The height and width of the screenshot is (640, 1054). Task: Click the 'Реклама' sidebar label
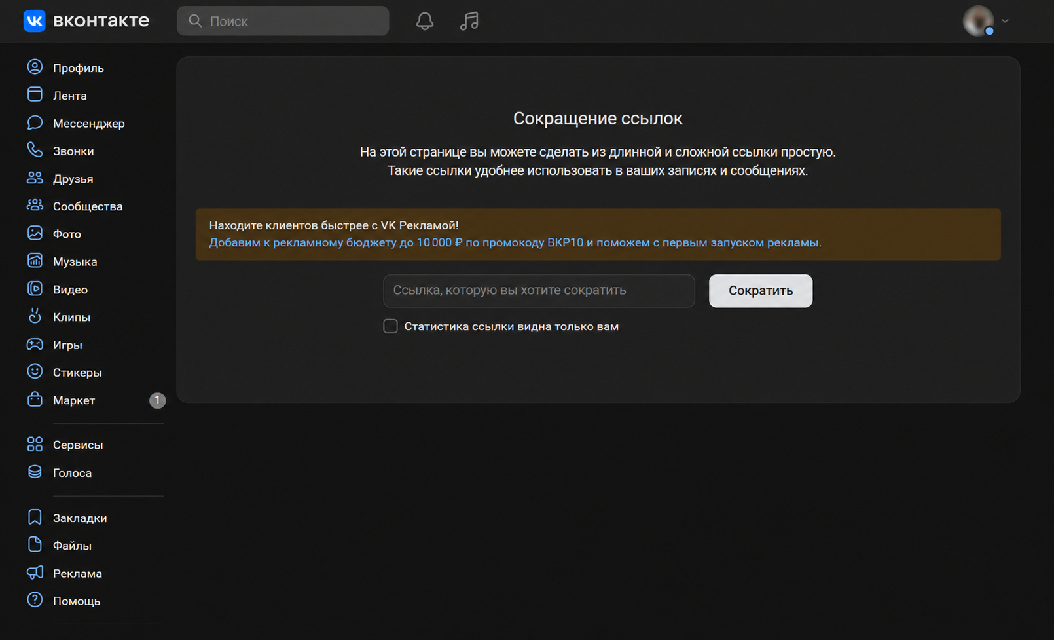tap(77, 574)
